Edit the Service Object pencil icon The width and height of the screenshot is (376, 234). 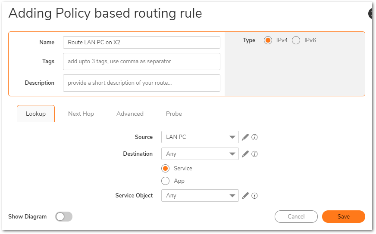[x=245, y=195]
